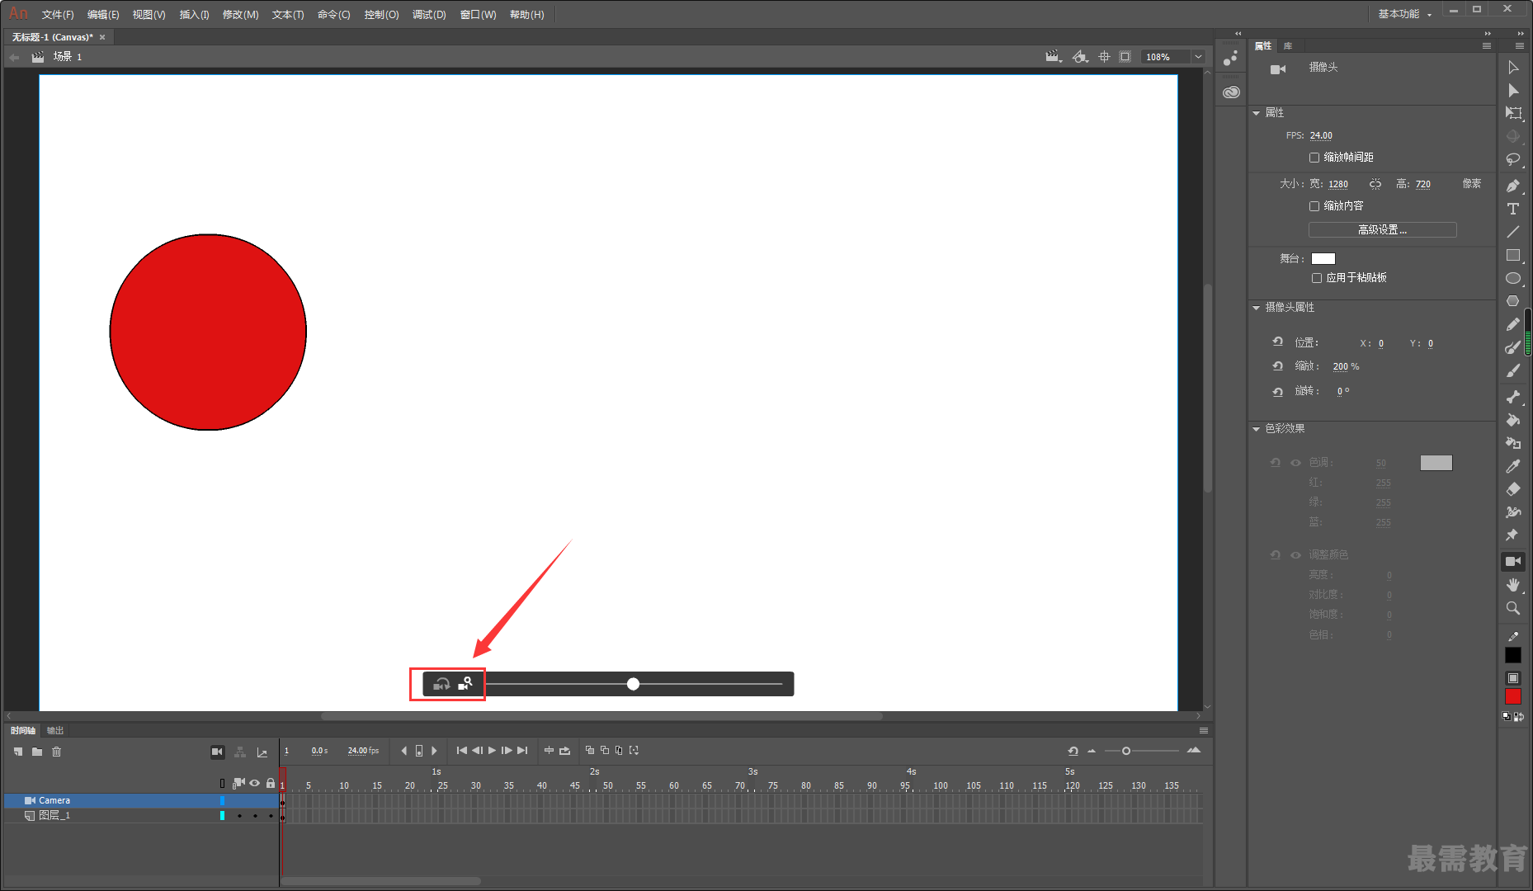Open the edit symbols dropdown
Screen dimensions: 1533x891
pyautogui.click(x=1080, y=57)
